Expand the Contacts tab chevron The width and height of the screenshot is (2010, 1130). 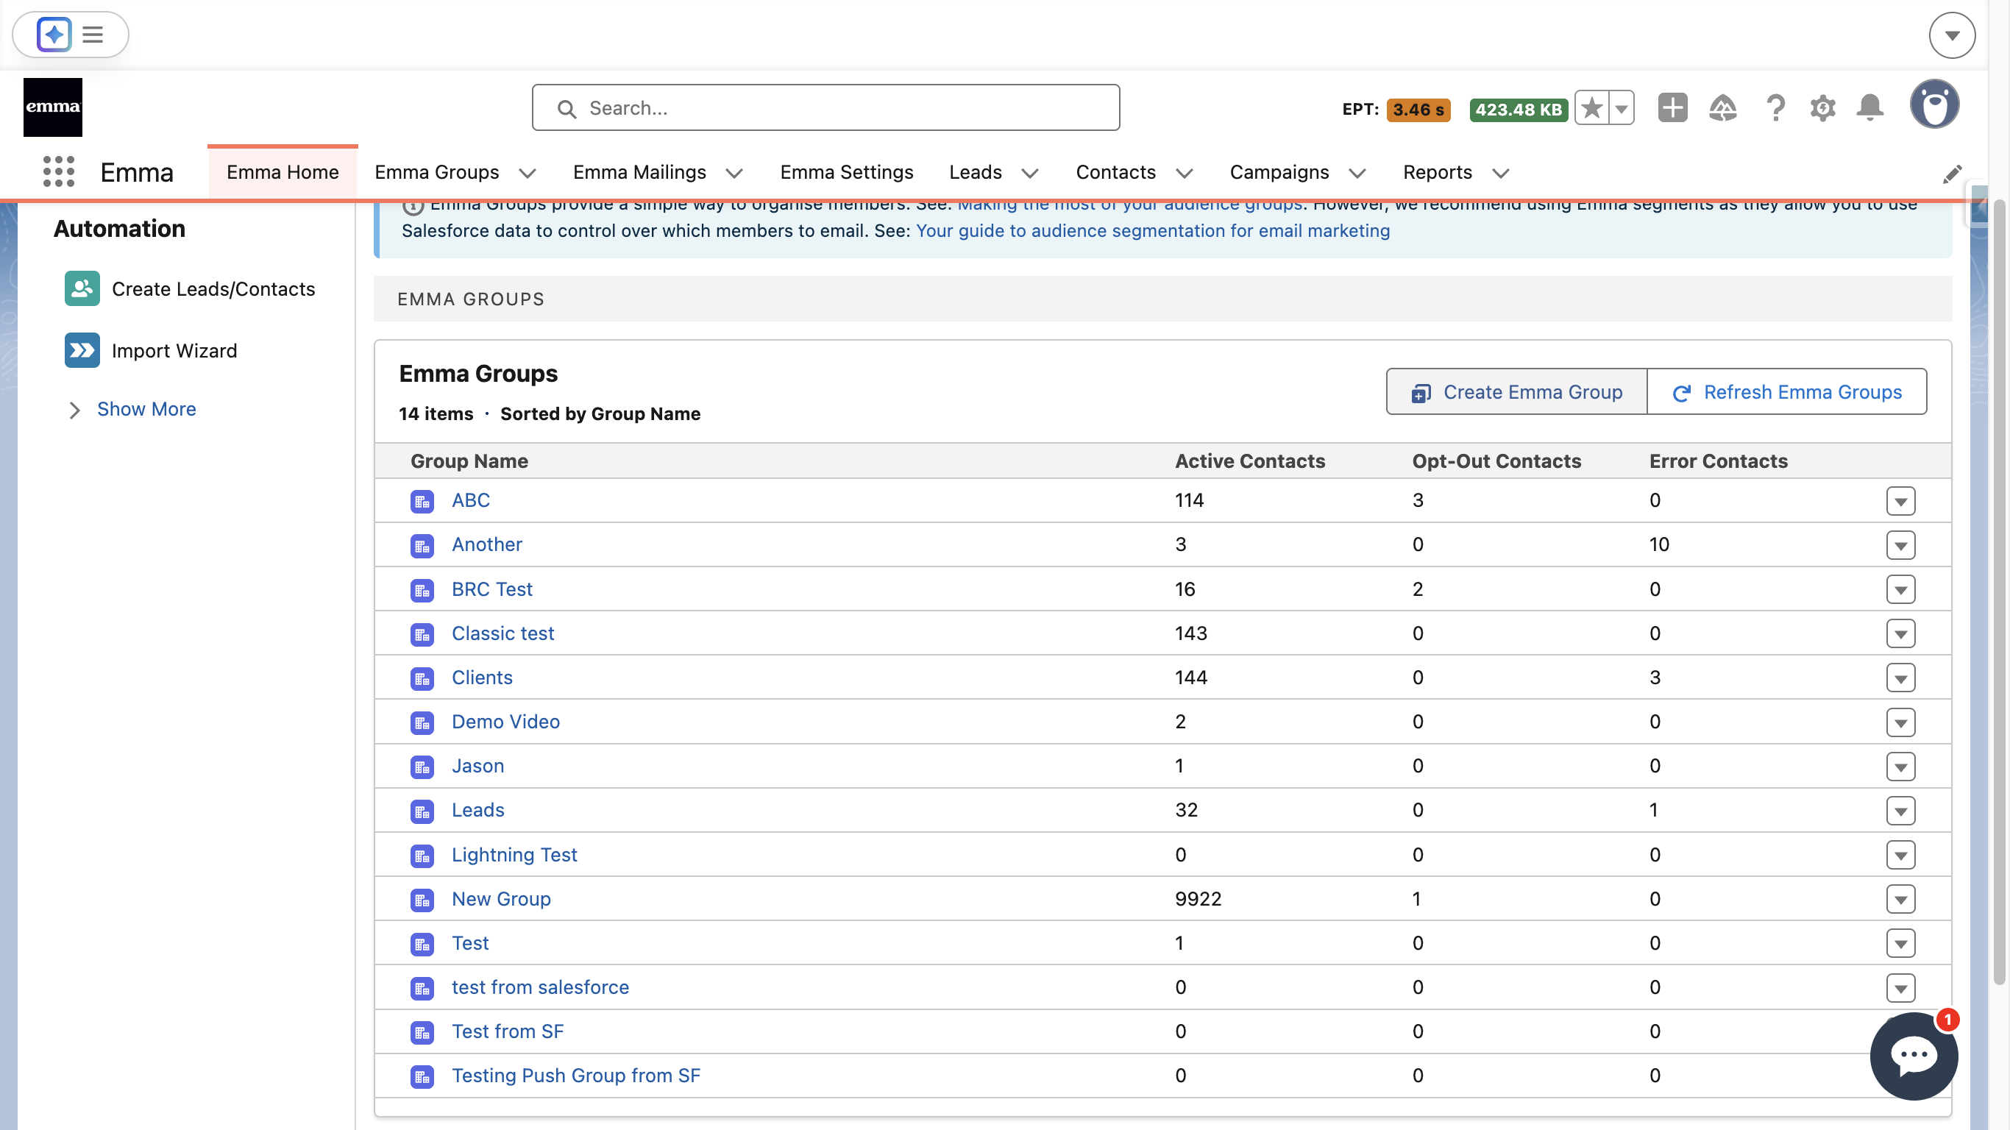coord(1185,173)
